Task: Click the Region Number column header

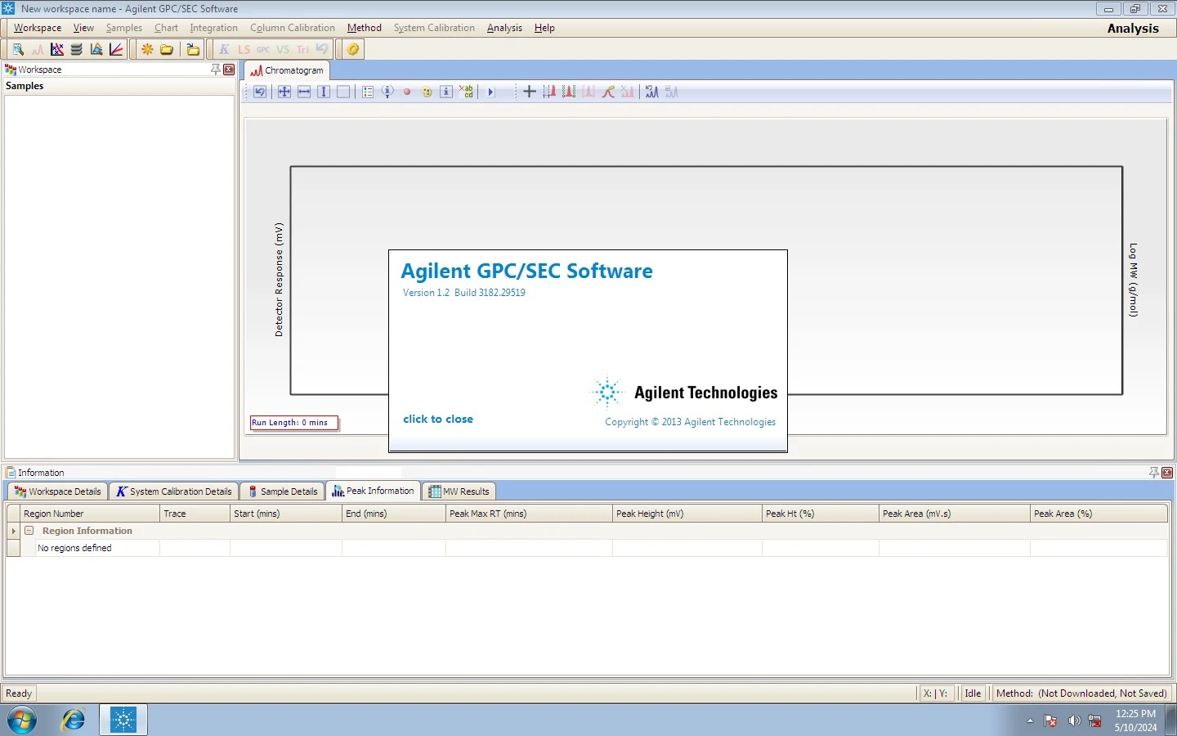Action: tap(90, 514)
